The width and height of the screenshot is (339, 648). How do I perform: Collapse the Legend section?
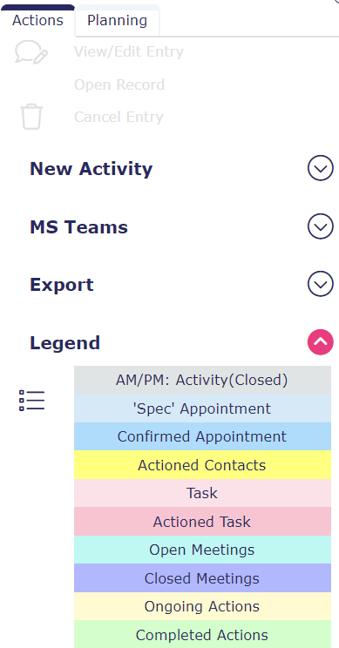pyautogui.click(x=321, y=342)
